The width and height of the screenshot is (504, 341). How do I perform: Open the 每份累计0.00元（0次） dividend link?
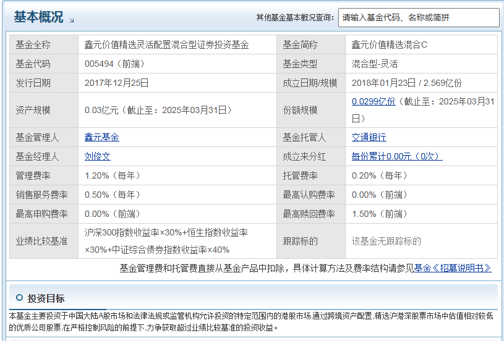397,157
